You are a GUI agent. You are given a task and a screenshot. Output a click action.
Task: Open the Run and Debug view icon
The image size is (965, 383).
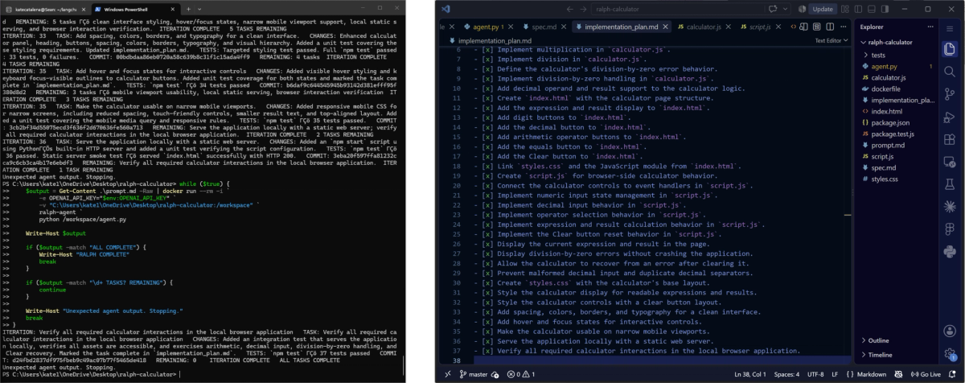tap(950, 117)
